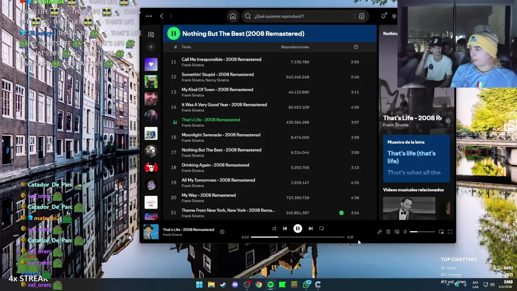Open Spotify from taskbar
The width and height of the screenshot is (517, 291).
[x=270, y=285]
